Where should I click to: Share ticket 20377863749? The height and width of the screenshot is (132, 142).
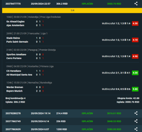(136, 121)
